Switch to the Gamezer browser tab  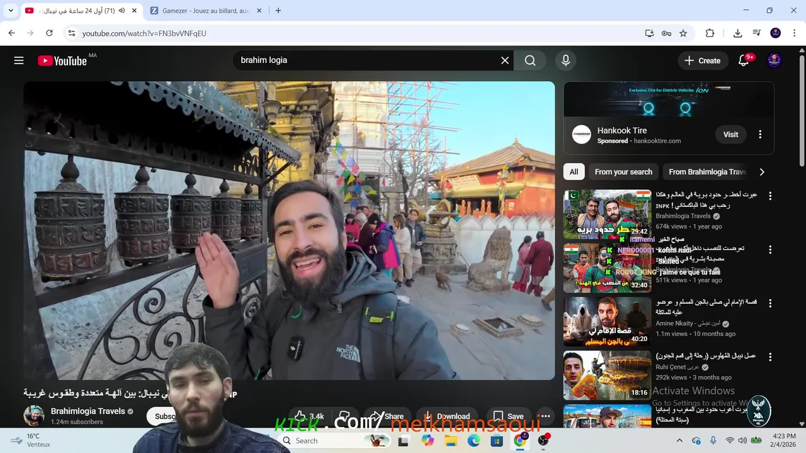pyautogui.click(x=205, y=11)
